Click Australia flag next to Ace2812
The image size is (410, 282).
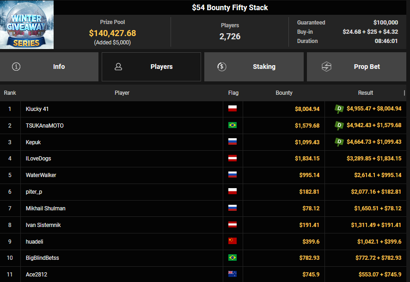(233, 275)
